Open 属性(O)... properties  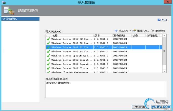tap(141, 31)
